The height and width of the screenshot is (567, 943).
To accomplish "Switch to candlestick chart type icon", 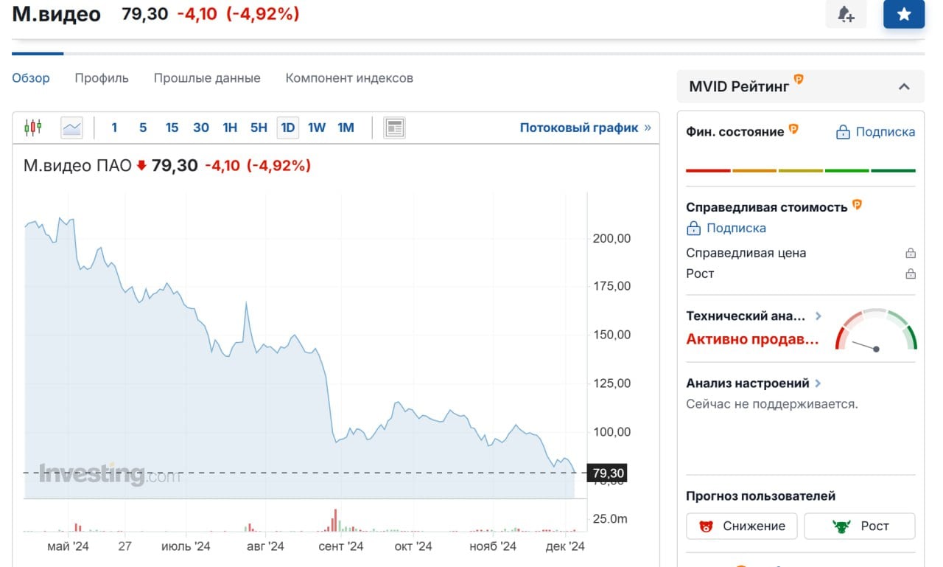I will [33, 128].
